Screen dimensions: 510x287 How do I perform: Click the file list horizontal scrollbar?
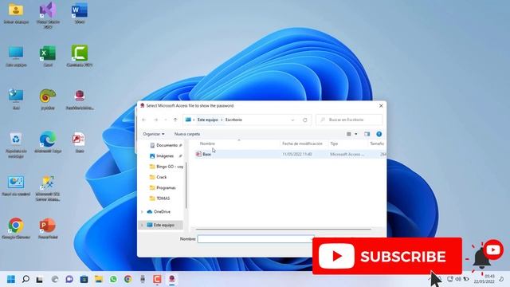(x=283, y=229)
